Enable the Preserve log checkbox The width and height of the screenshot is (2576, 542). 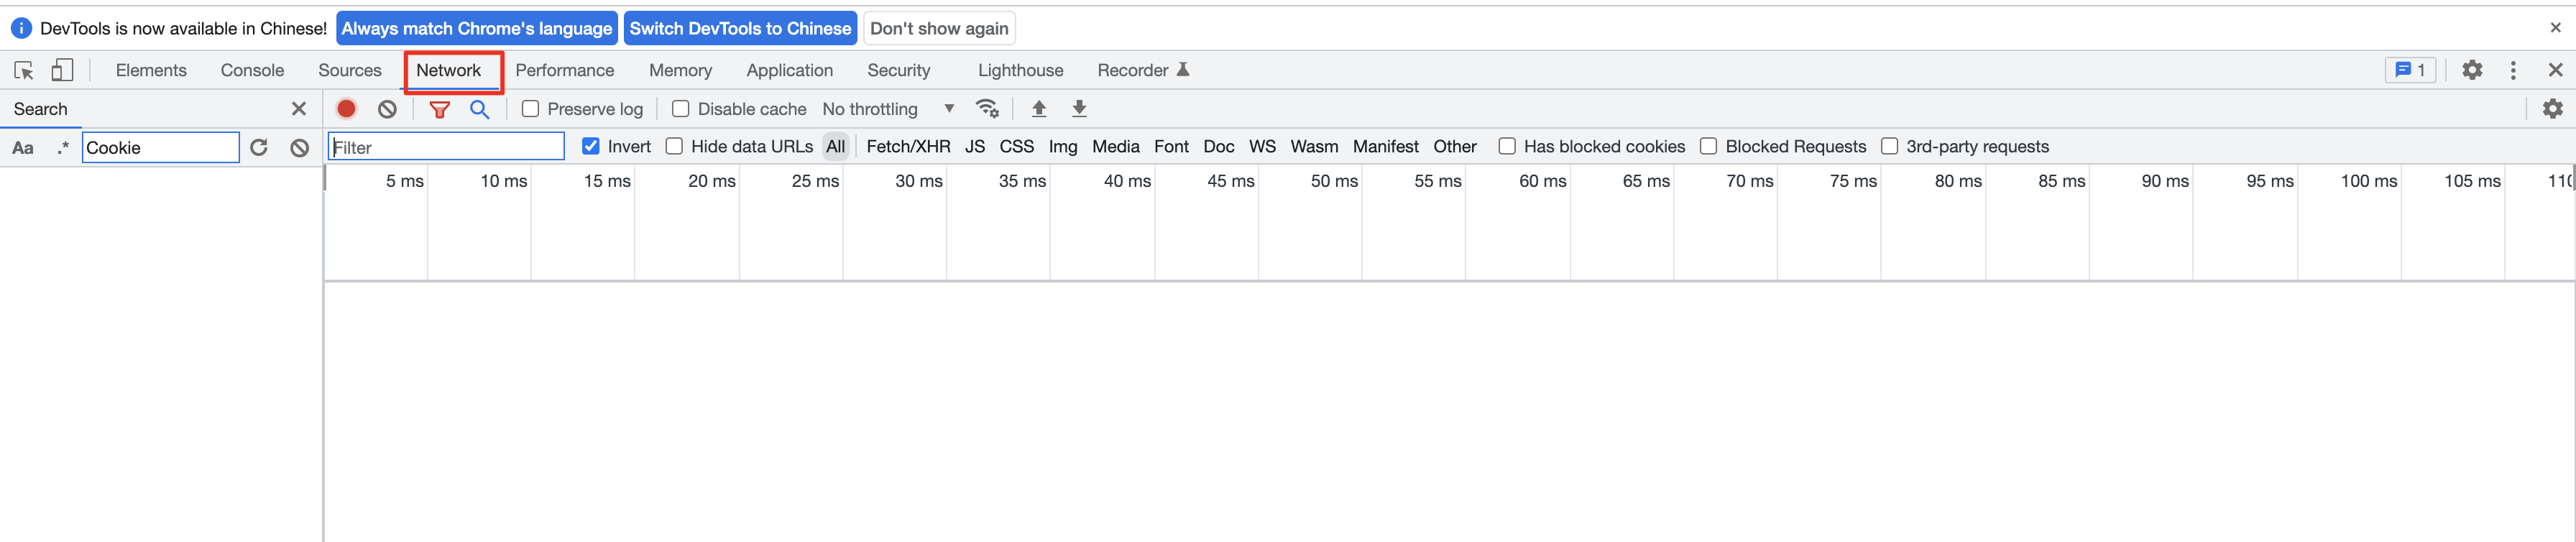point(530,109)
